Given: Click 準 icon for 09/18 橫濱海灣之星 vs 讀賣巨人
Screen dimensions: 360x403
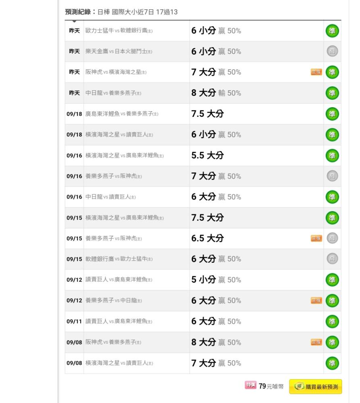Looking at the screenshot, I should [332, 135].
